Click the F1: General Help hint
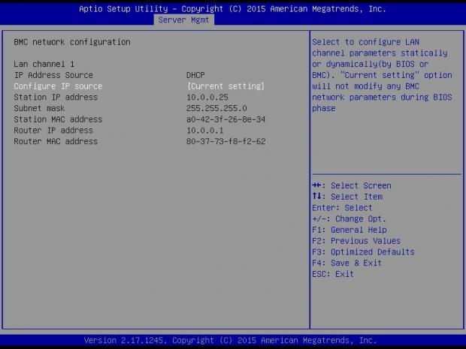466x349 pixels. pos(349,230)
